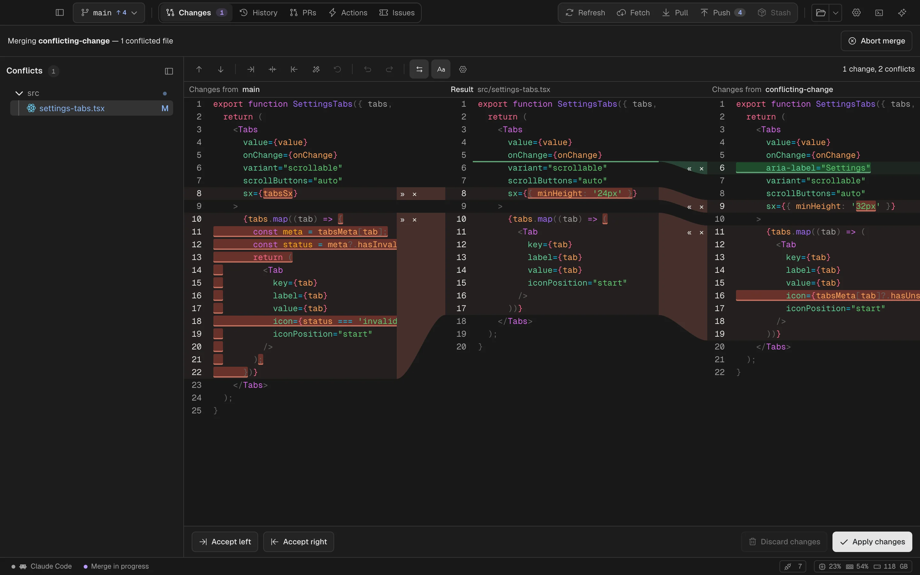920x575 pixels.
Task: Select settings-tabs.tsx in conflicts list
Action: pos(92,108)
